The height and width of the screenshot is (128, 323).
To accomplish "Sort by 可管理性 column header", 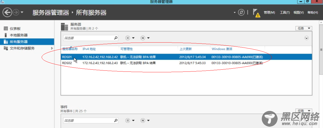I will [x=126, y=49].
